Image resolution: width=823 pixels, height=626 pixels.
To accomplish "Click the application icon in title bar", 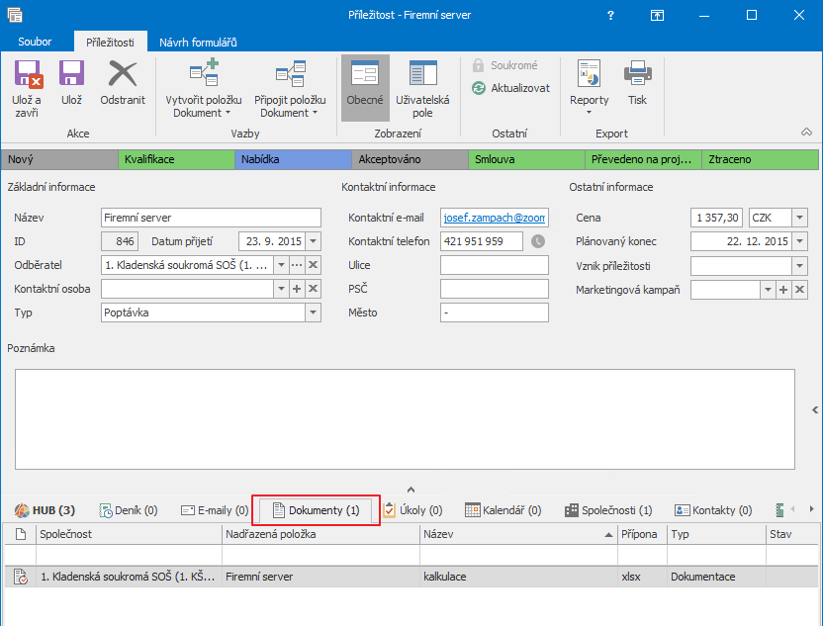I will pos(15,15).
